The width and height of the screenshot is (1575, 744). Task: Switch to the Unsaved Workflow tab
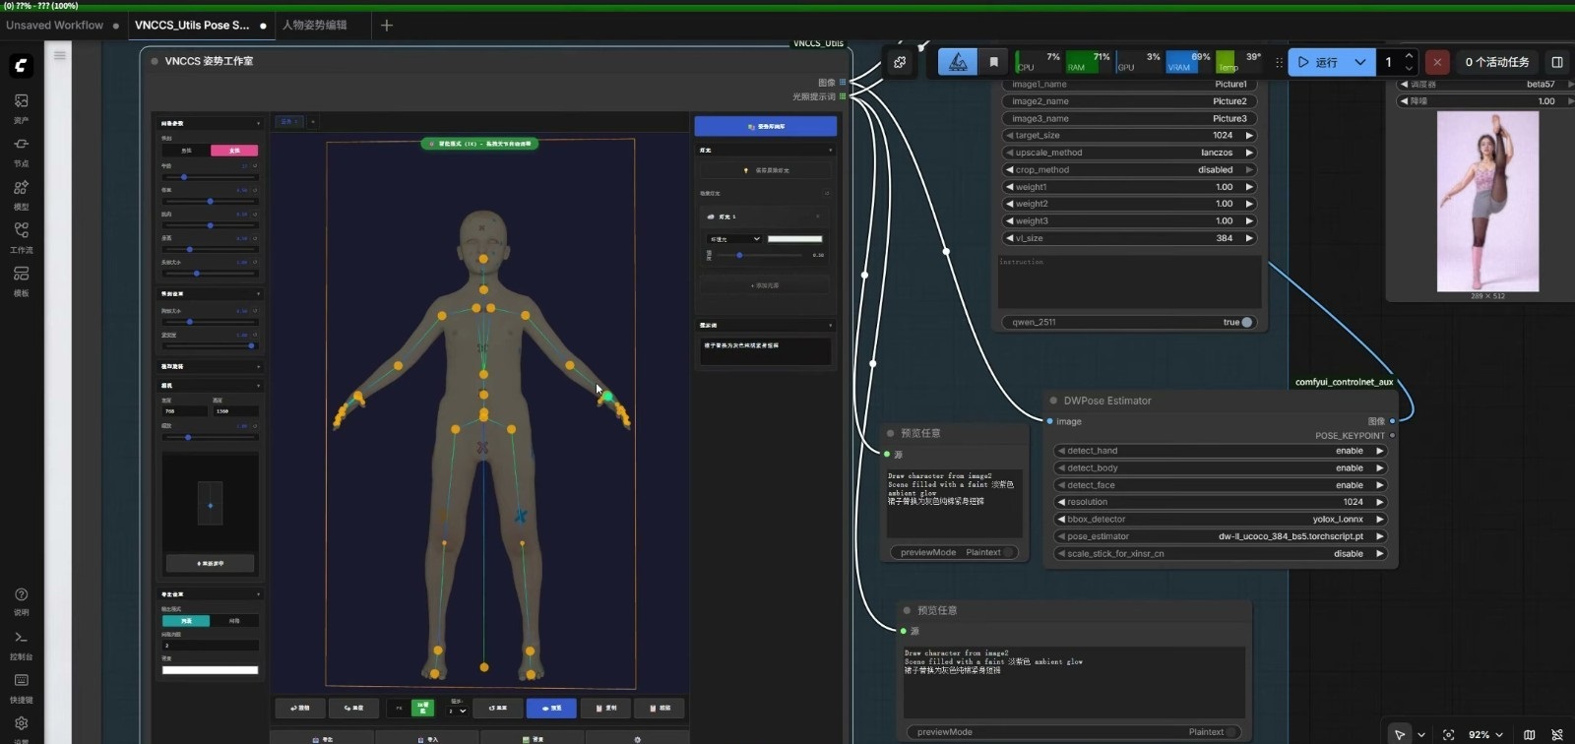click(x=54, y=25)
